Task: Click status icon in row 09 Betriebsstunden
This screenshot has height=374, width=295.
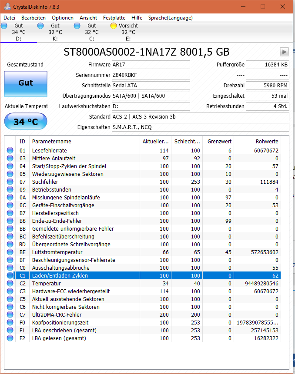Action: click(10, 190)
